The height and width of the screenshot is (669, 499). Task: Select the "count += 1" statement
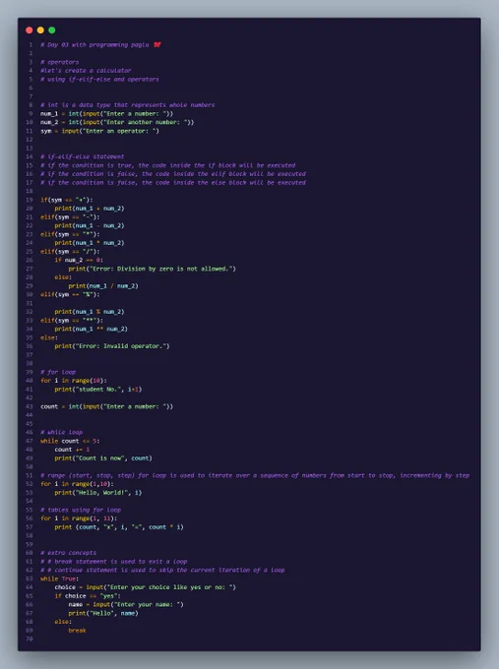(x=72, y=450)
